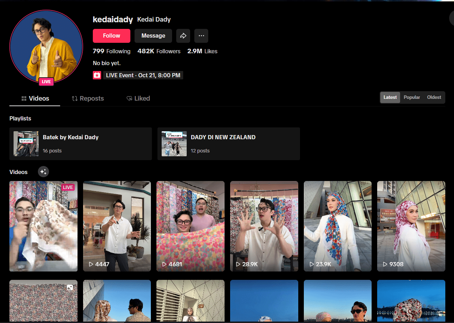Click the repost arrows icon beside Reposts
The height and width of the screenshot is (323, 454).
click(75, 98)
